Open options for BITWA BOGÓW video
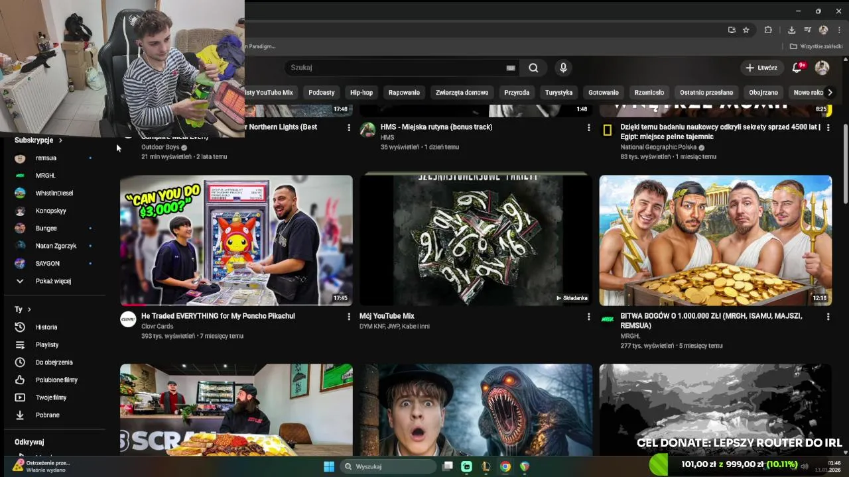The image size is (849, 477). 828,317
